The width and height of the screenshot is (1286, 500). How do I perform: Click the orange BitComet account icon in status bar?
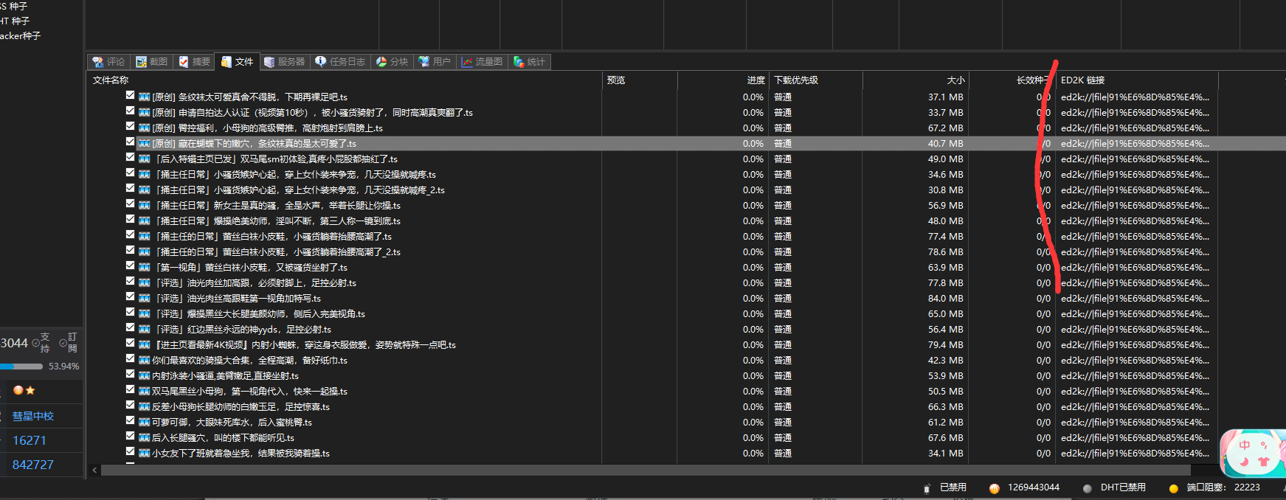pos(995,488)
